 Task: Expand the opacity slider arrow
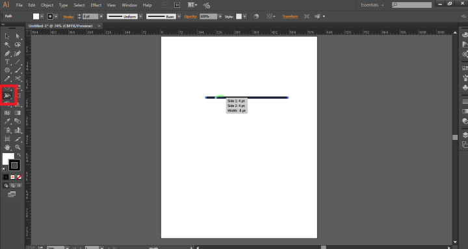[220, 17]
